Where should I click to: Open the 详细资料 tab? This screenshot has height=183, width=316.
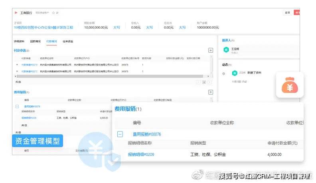coord(19,41)
